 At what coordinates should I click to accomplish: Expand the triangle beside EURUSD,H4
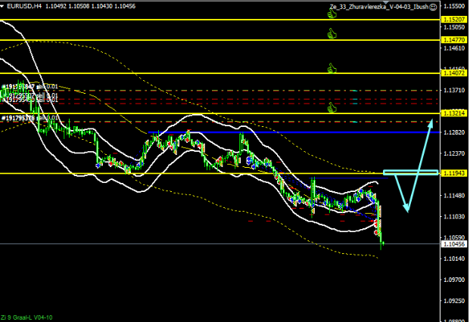click(x=4, y=7)
